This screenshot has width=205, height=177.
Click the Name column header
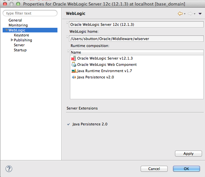[x=137, y=52]
